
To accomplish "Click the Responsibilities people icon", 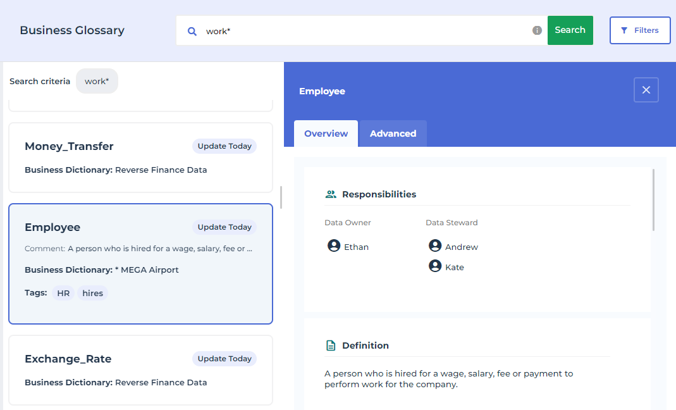I will [331, 194].
